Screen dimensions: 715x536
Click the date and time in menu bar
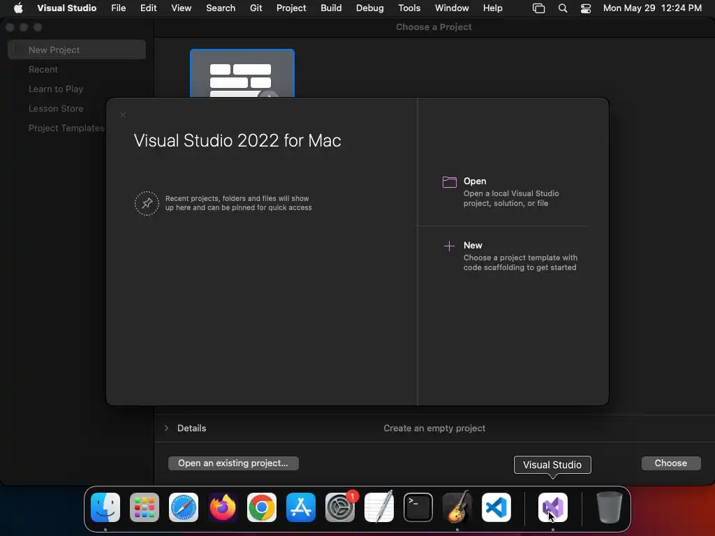(652, 8)
